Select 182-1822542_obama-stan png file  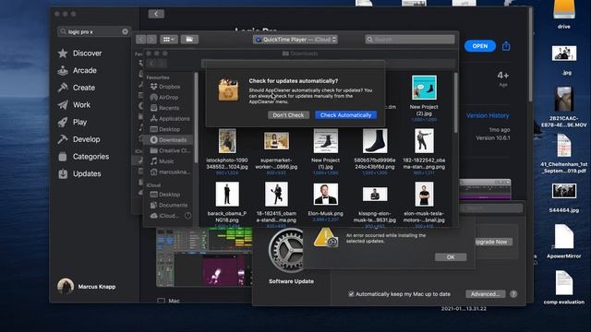coord(424,141)
